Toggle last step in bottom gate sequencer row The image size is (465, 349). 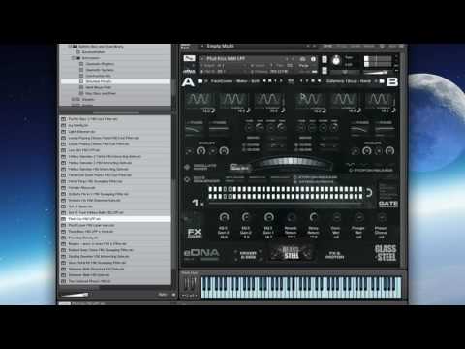360,197
